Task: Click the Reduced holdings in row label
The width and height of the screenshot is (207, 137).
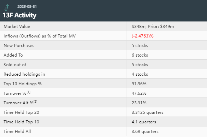Action: pos(24,74)
